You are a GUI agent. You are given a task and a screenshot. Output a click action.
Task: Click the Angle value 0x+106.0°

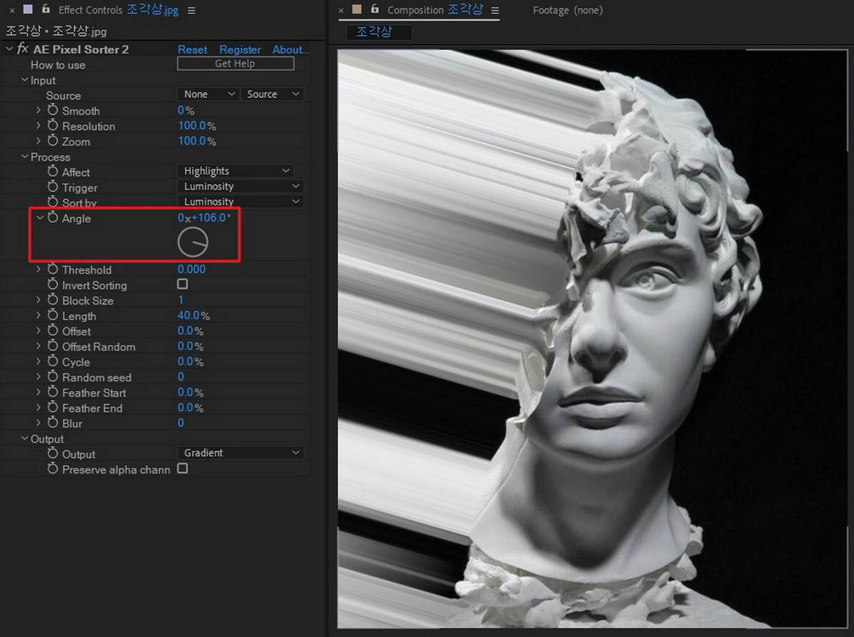pyautogui.click(x=204, y=218)
